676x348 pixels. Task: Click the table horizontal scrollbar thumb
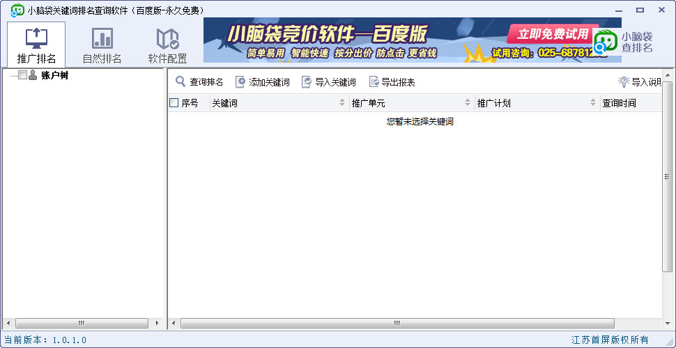click(397, 323)
